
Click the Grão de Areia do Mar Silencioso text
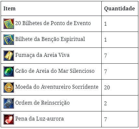[x=55, y=71]
